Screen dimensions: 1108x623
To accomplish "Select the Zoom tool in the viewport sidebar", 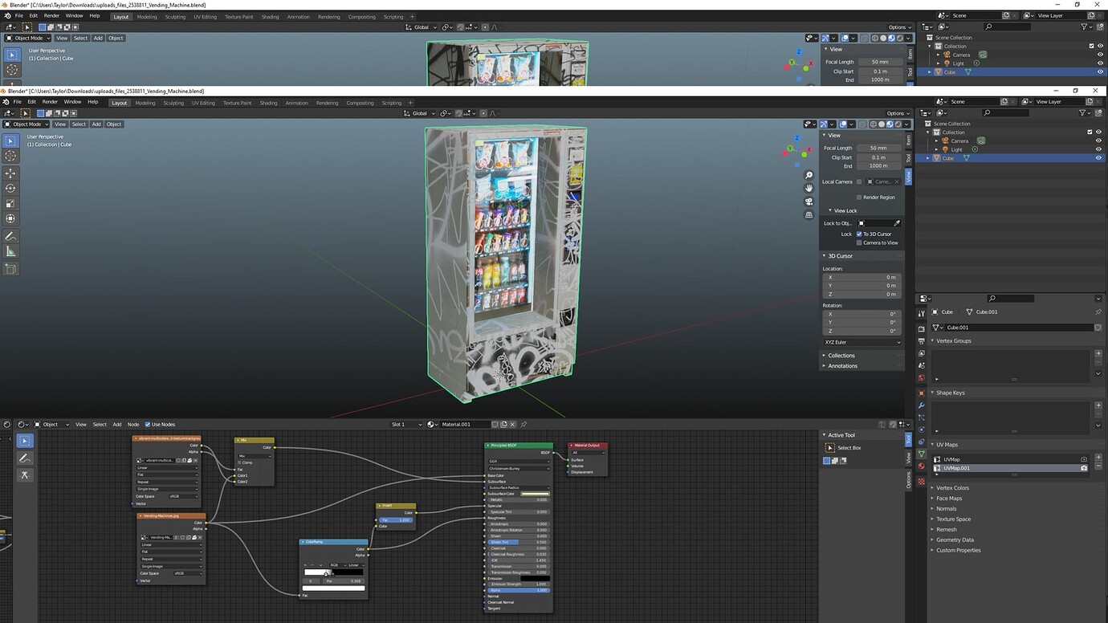I will [809, 174].
